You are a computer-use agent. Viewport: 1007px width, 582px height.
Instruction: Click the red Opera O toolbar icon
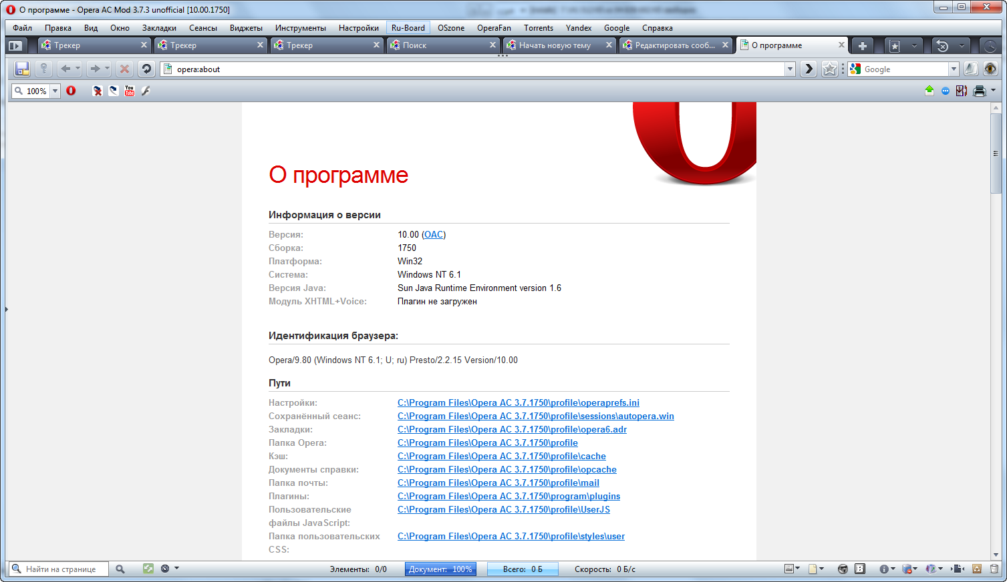click(71, 91)
